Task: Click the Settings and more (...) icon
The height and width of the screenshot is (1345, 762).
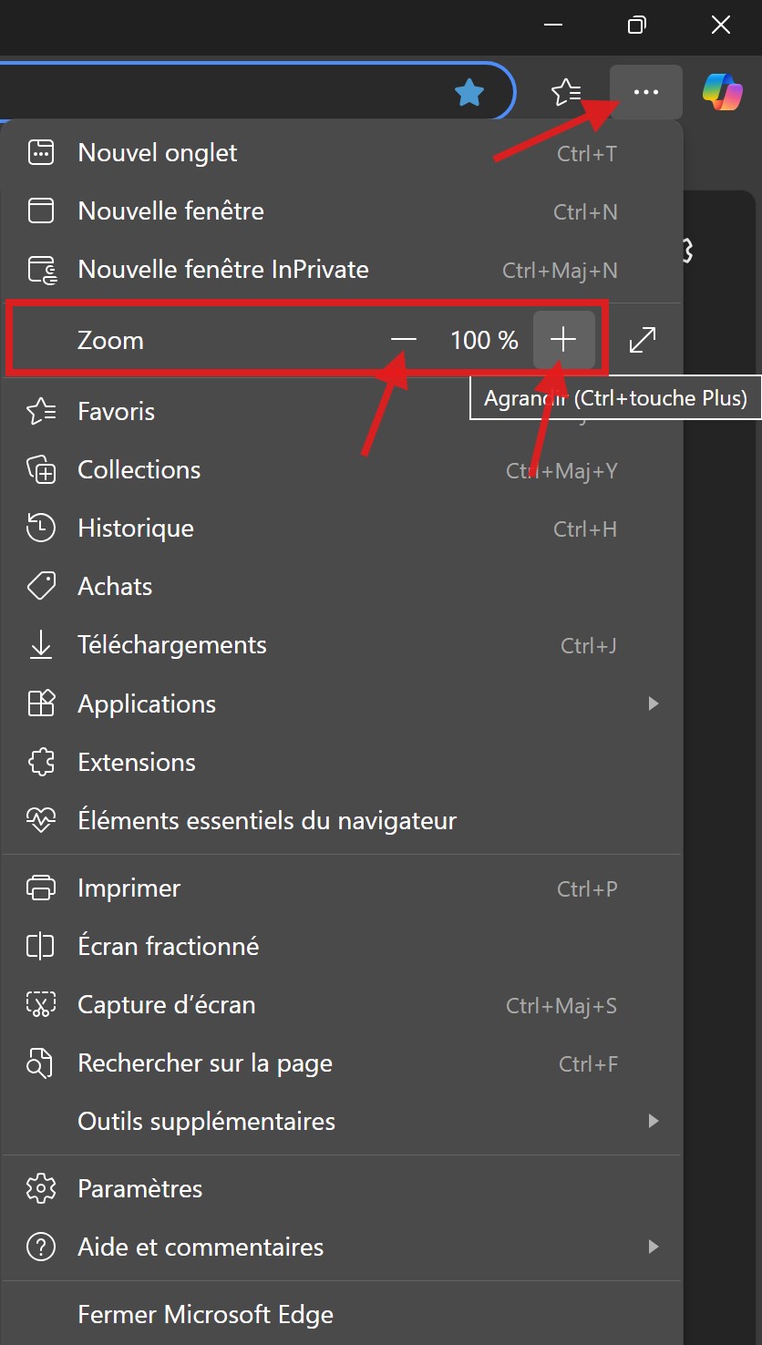Action: click(645, 91)
